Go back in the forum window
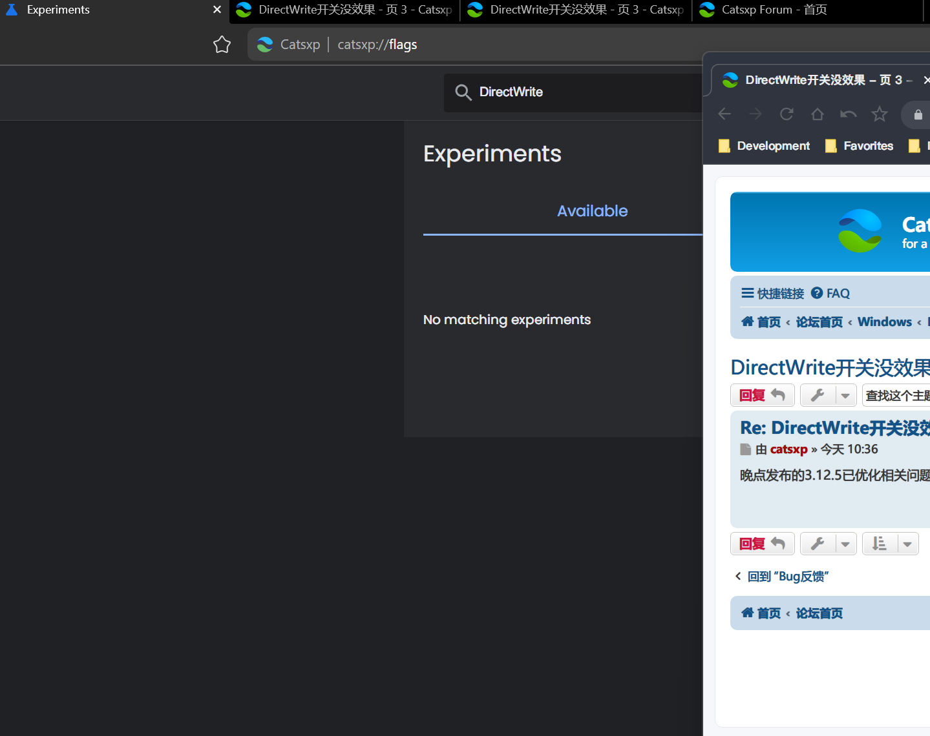 724,114
